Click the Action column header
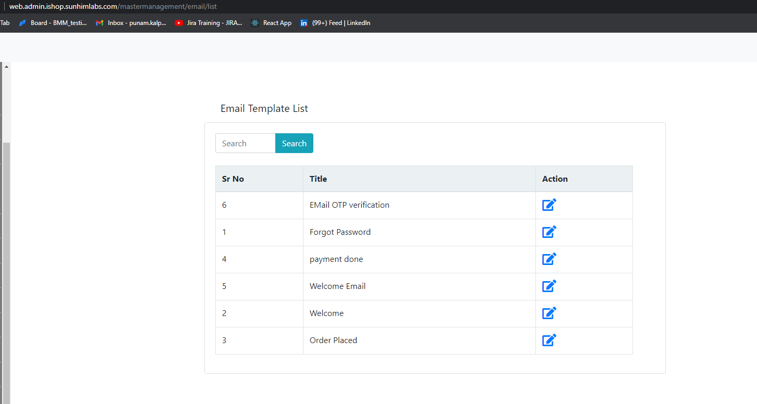 [x=584, y=179]
